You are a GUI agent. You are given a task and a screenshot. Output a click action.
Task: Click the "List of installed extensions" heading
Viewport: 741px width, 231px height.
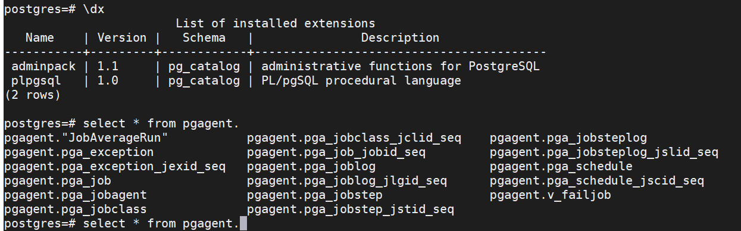click(275, 24)
